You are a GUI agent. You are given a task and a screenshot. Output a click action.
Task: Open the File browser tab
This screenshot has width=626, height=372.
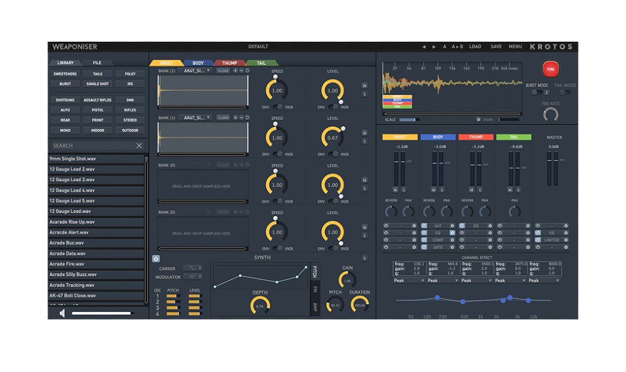point(97,63)
